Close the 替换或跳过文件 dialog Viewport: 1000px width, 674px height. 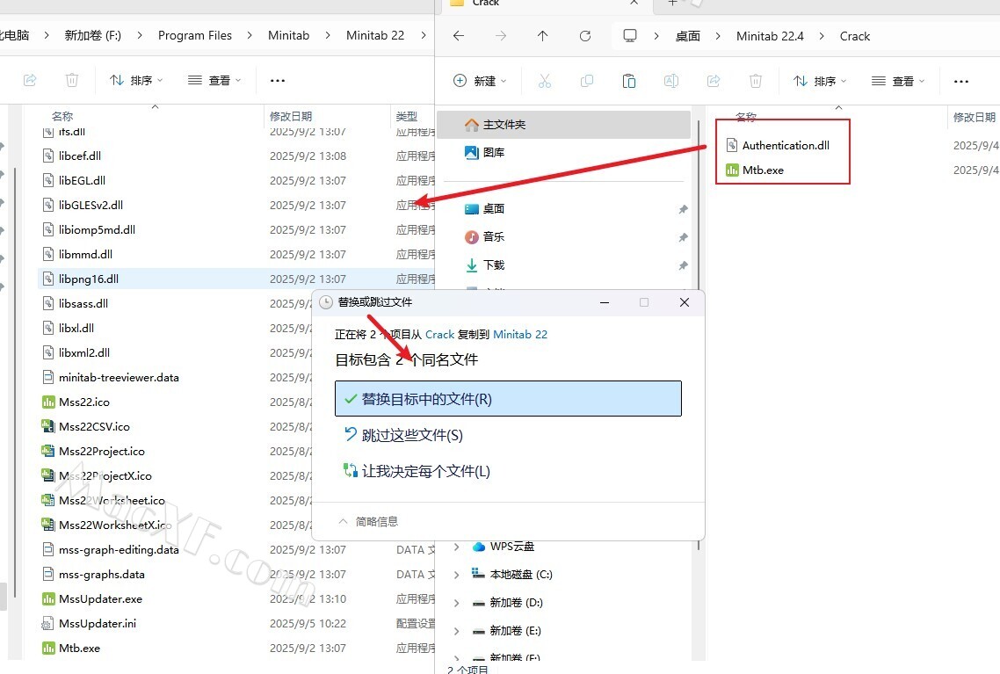685,302
